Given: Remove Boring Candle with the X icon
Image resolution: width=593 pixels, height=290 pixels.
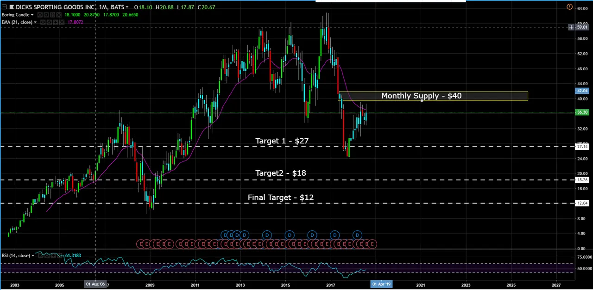Looking at the screenshot, I should pos(58,15).
